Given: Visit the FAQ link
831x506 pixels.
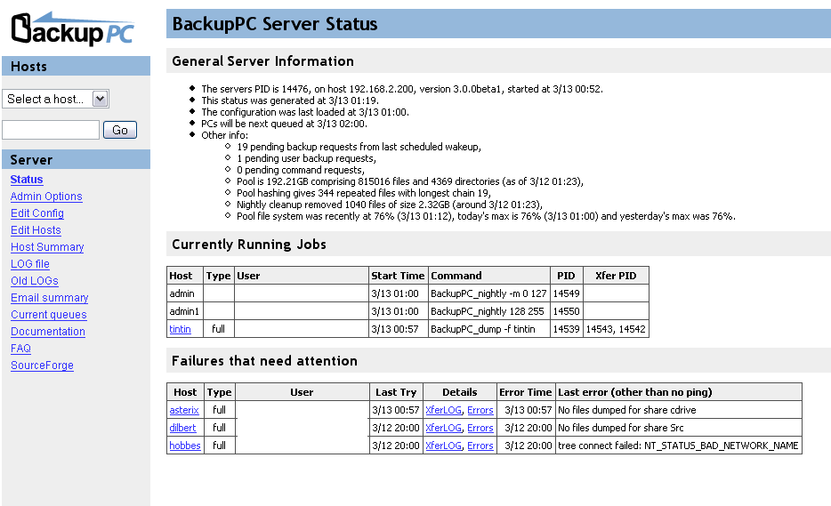Looking at the screenshot, I should click(20, 349).
